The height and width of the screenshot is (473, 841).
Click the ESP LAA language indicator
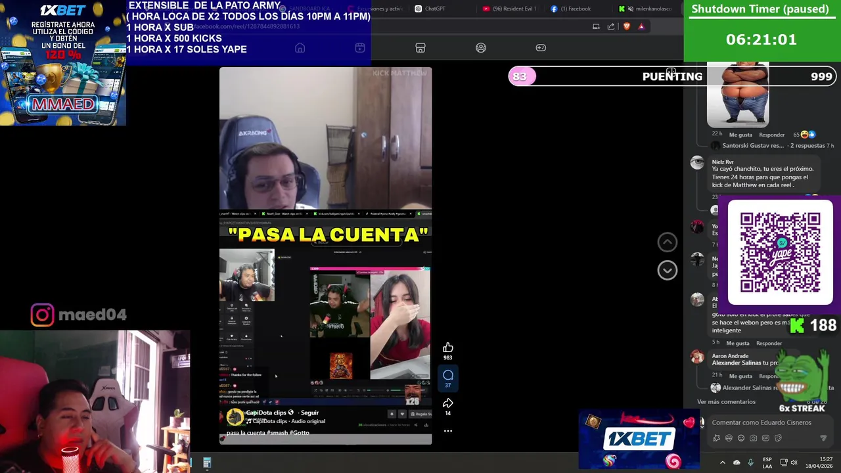click(767, 462)
